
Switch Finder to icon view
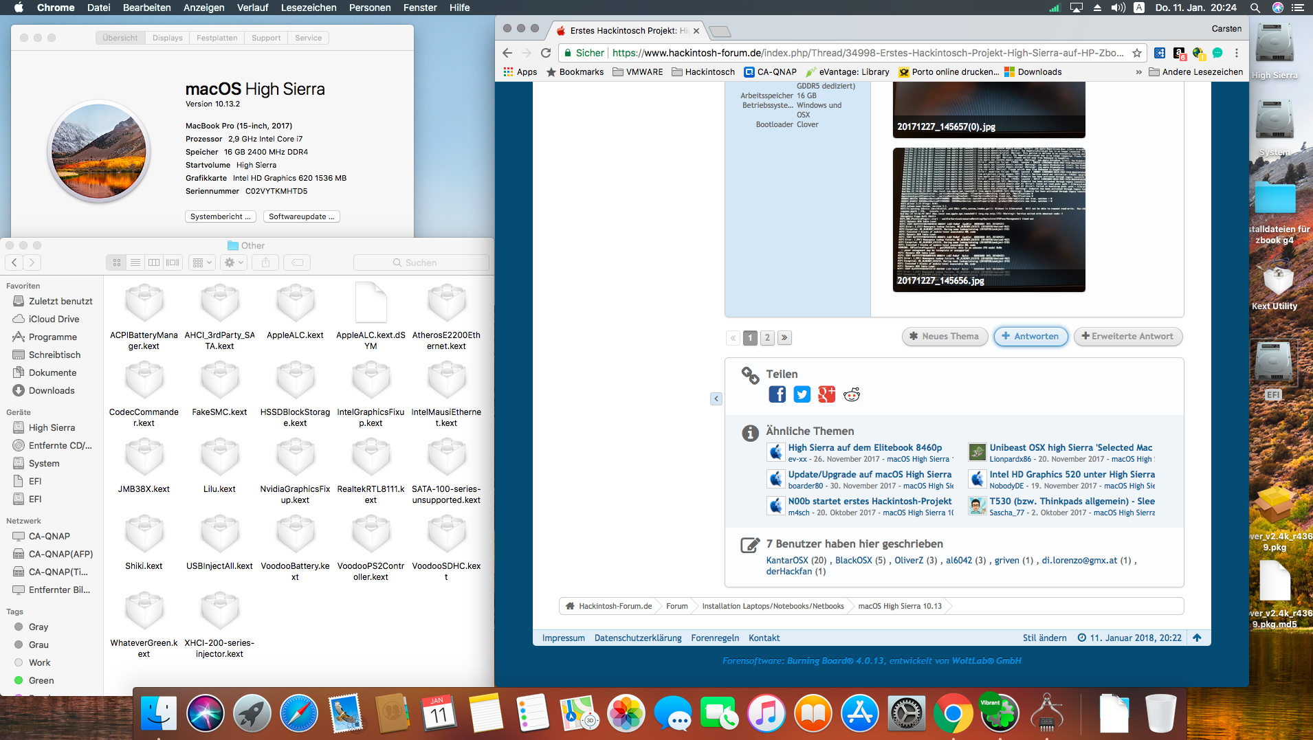117,262
